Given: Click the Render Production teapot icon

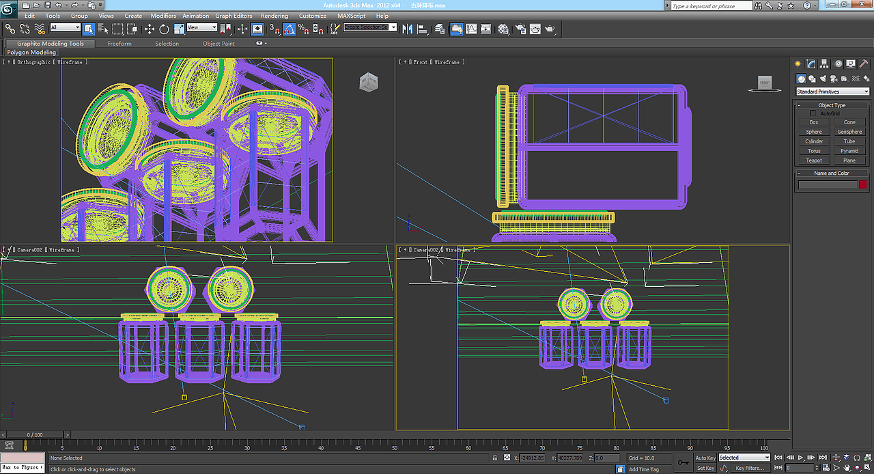Looking at the screenshot, I should click(x=550, y=29).
